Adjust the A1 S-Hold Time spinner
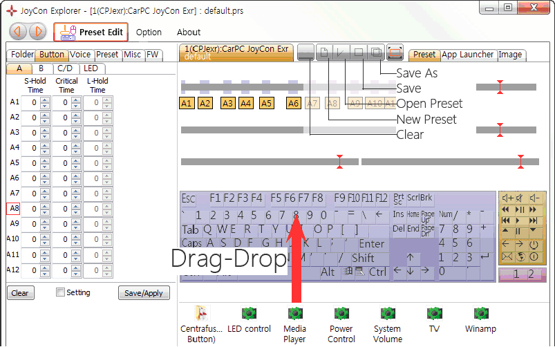 (45, 103)
